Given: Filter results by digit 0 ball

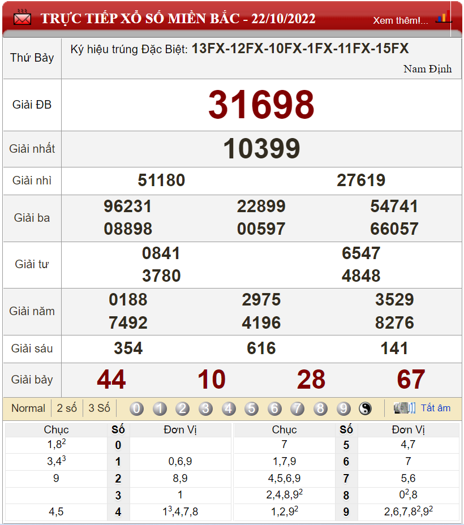Looking at the screenshot, I should coord(136,408).
